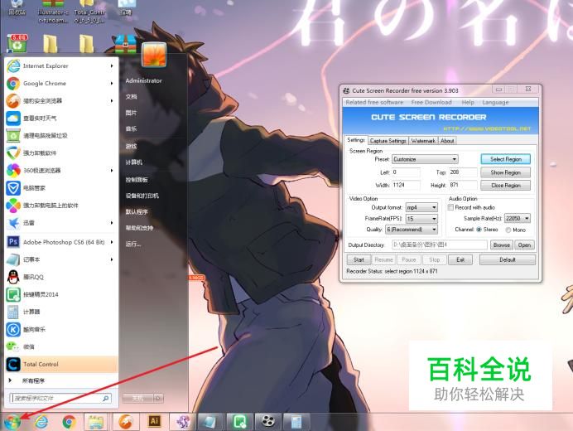Click the Start recording button
573x431 pixels.
click(359, 259)
